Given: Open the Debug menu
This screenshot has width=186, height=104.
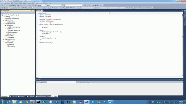Looking at the screenshot, I should coord(25,3).
